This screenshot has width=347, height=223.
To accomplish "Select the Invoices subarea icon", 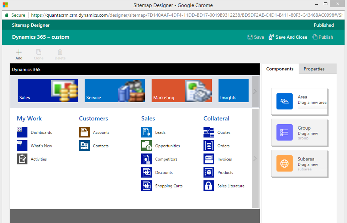I will [x=209, y=159].
